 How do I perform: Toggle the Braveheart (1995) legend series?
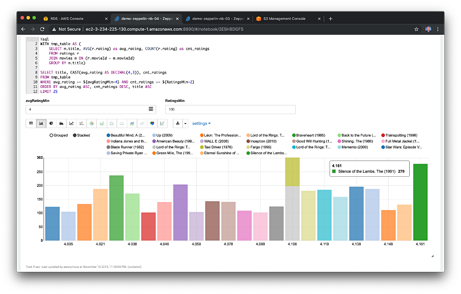coord(308,135)
